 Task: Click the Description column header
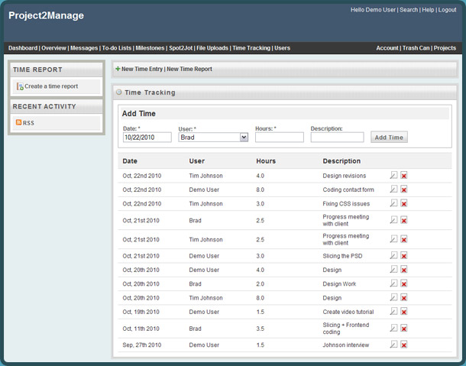pyautogui.click(x=341, y=161)
